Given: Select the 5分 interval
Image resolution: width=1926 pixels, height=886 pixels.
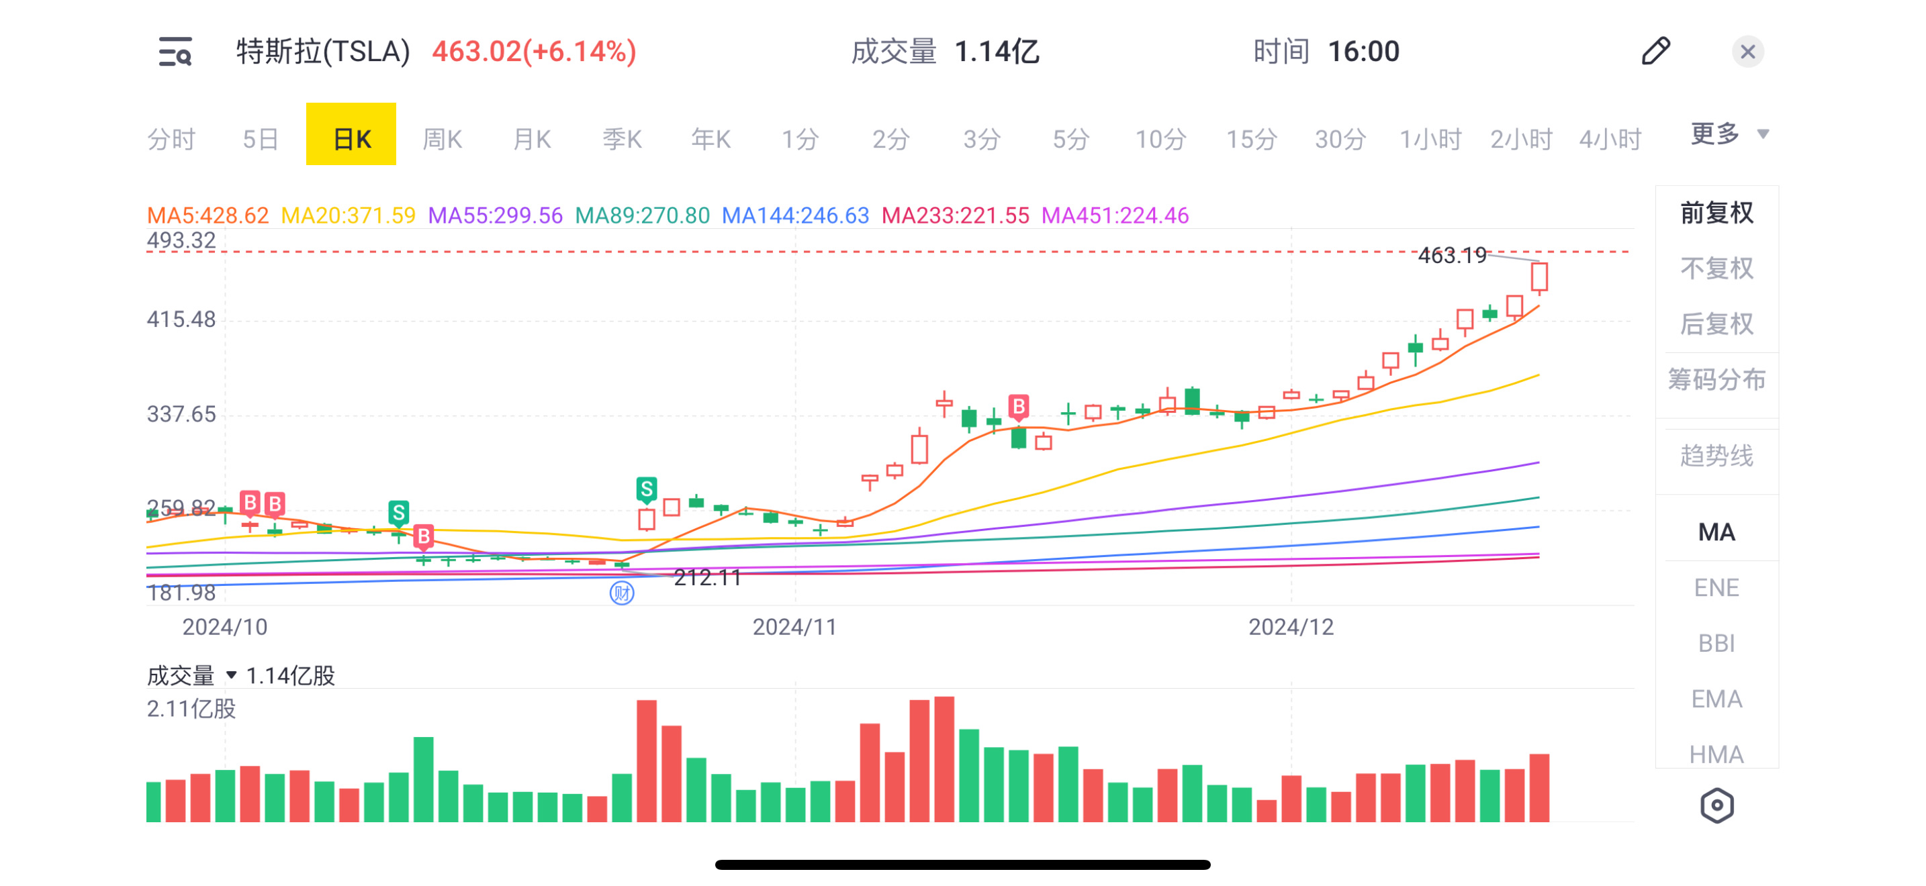Looking at the screenshot, I should click(1070, 139).
